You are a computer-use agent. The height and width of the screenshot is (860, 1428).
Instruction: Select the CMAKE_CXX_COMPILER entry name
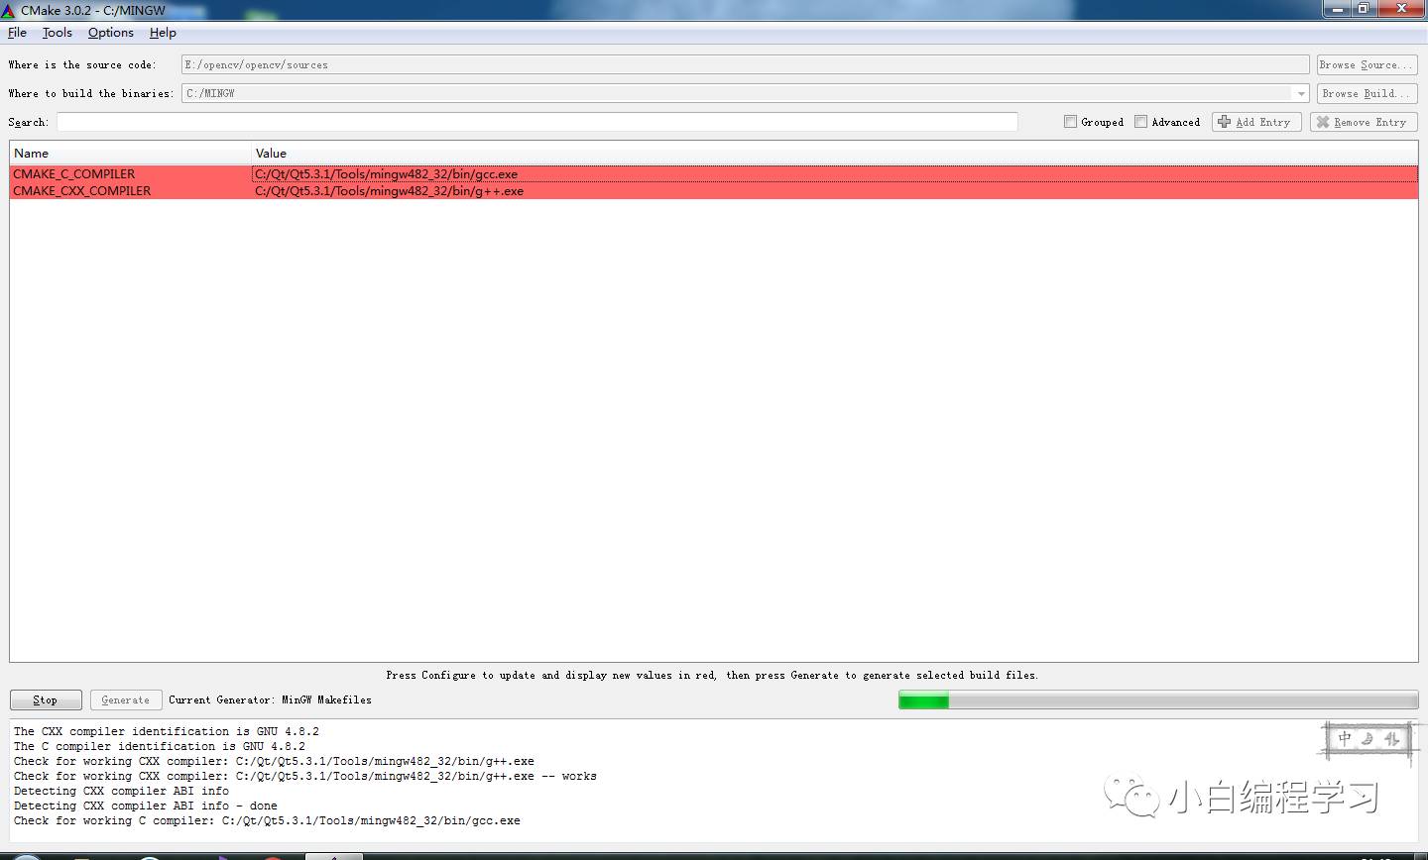(82, 191)
